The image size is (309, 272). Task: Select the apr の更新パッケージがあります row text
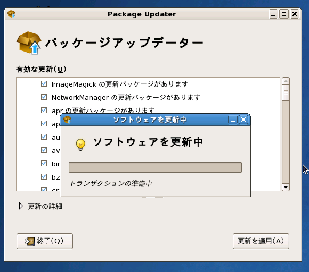point(103,110)
